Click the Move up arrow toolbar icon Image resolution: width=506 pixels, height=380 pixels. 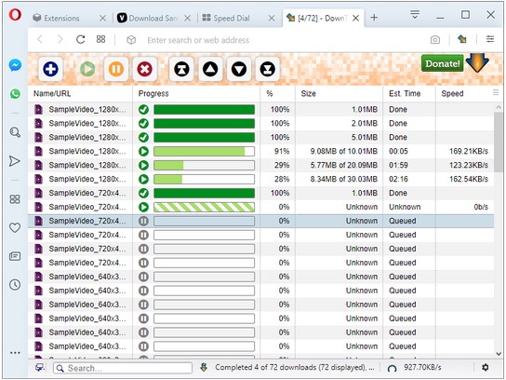click(210, 69)
